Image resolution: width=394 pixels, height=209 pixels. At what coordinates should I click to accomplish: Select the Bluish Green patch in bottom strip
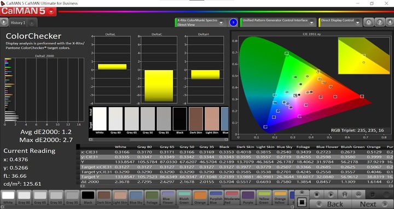click(x=184, y=198)
